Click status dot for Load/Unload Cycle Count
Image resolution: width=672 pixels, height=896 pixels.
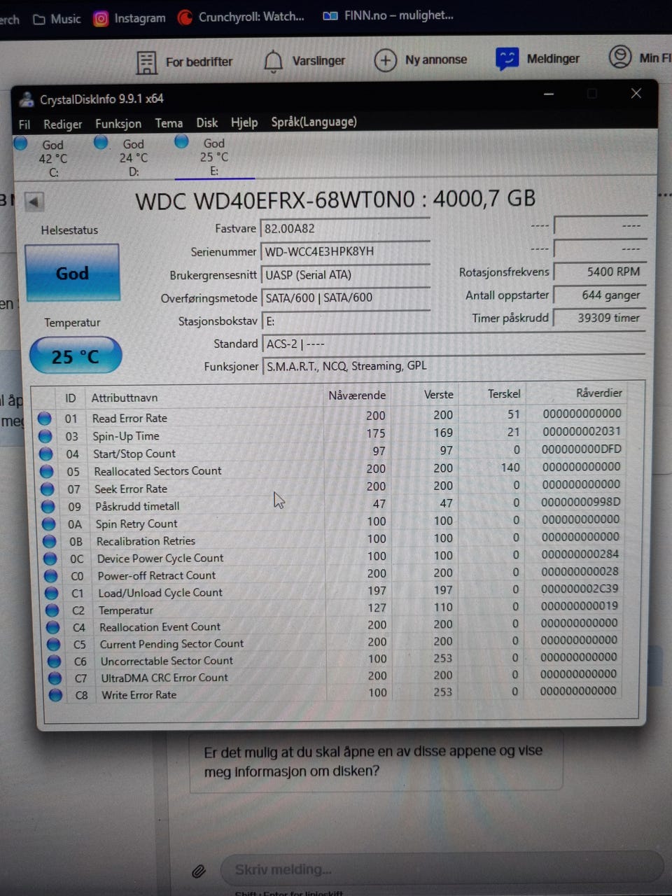click(x=51, y=593)
